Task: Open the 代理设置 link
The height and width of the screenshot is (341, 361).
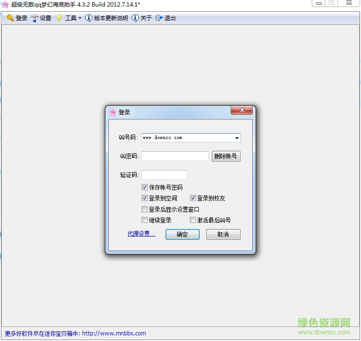Action: coord(141,234)
